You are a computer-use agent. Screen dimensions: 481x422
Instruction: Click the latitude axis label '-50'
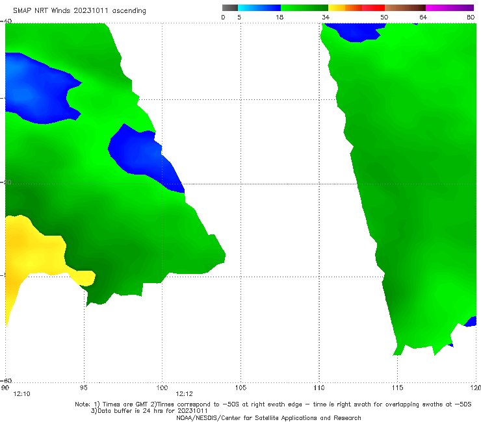coord(6,182)
